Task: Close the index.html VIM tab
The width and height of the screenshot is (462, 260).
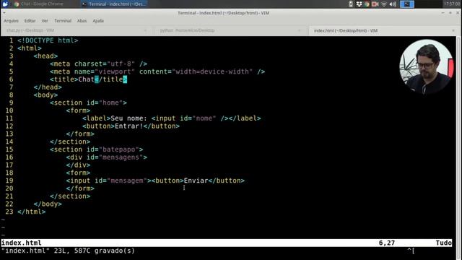Action: click(453, 30)
